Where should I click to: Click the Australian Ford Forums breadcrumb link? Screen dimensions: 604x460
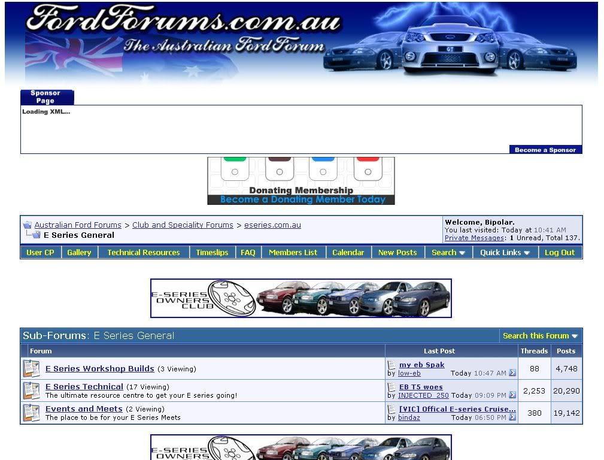[78, 225]
